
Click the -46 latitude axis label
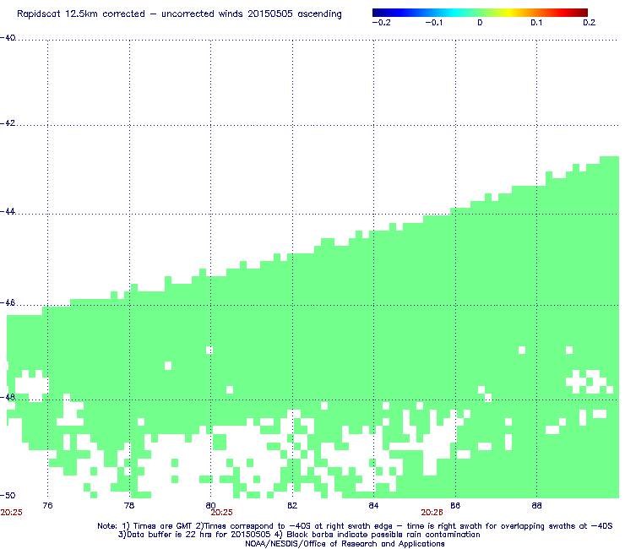(x=8, y=303)
